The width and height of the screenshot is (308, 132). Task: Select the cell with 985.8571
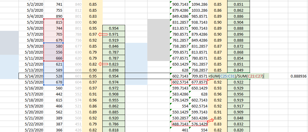tap(198, 16)
